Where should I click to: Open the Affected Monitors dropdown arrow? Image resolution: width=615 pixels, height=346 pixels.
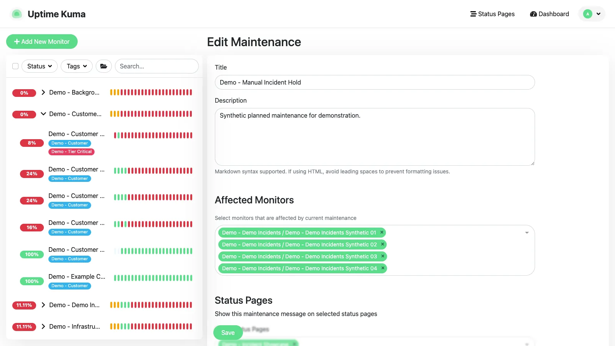[527, 233]
